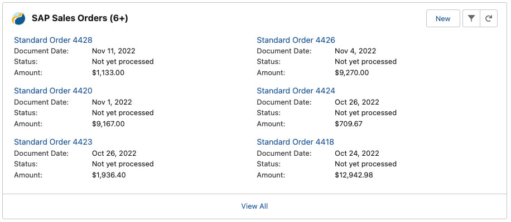Open Standard Order 4428
511x222 pixels.
pos(53,40)
